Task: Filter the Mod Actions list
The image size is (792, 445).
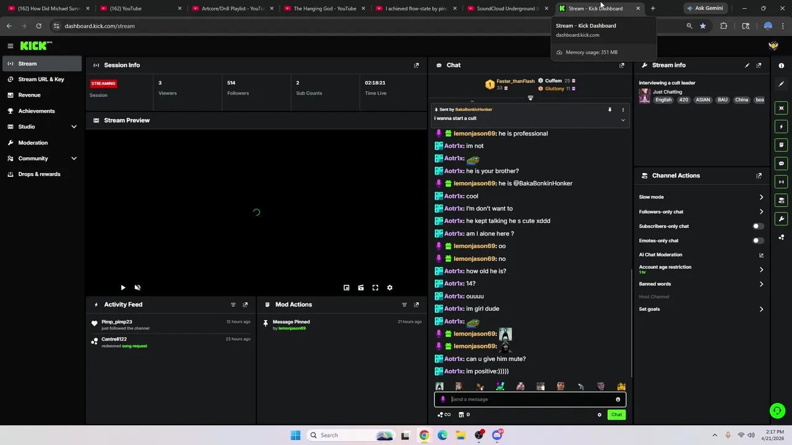Action: (x=405, y=305)
